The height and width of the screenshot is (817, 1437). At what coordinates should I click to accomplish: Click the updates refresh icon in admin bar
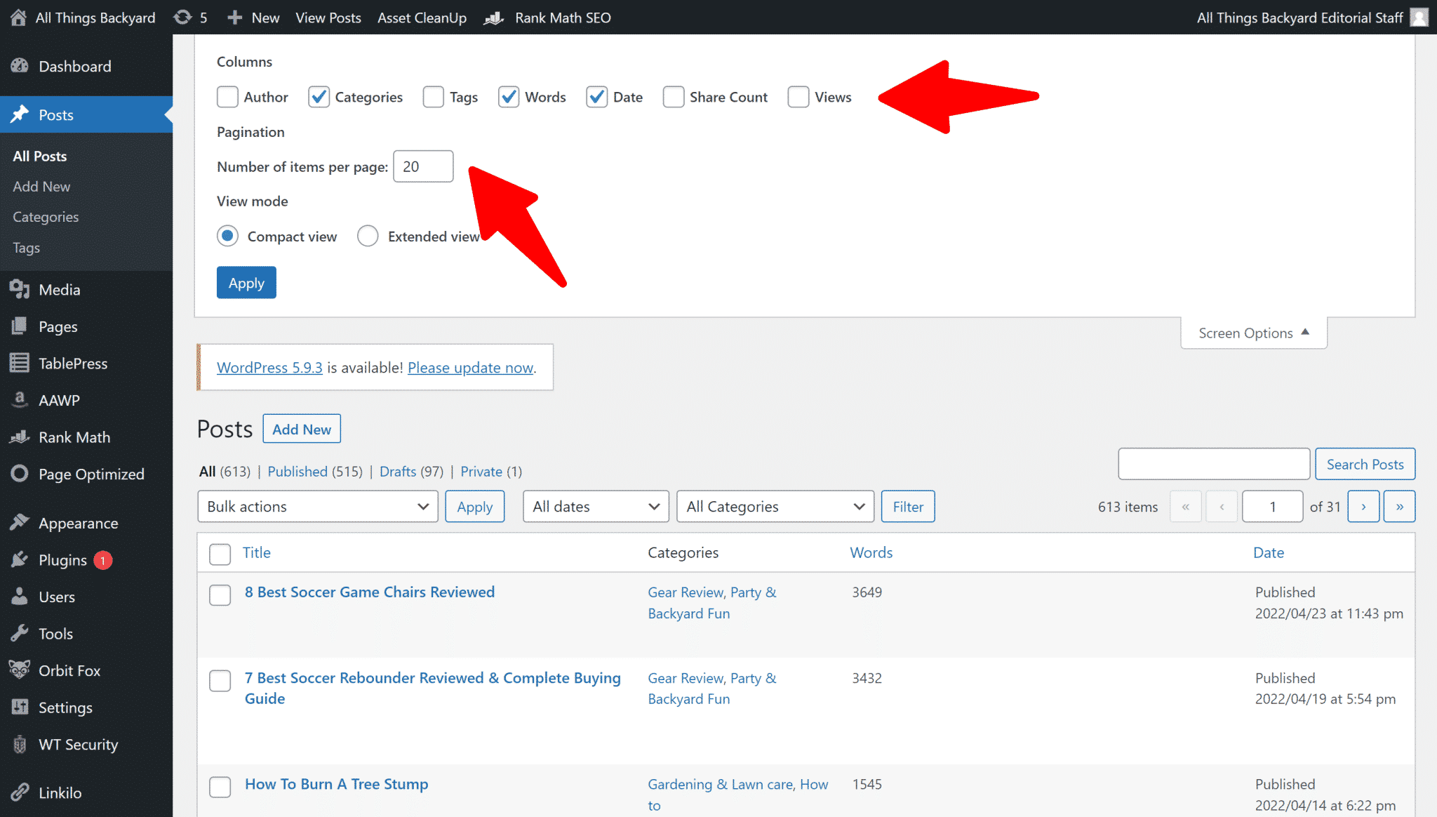tap(182, 17)
